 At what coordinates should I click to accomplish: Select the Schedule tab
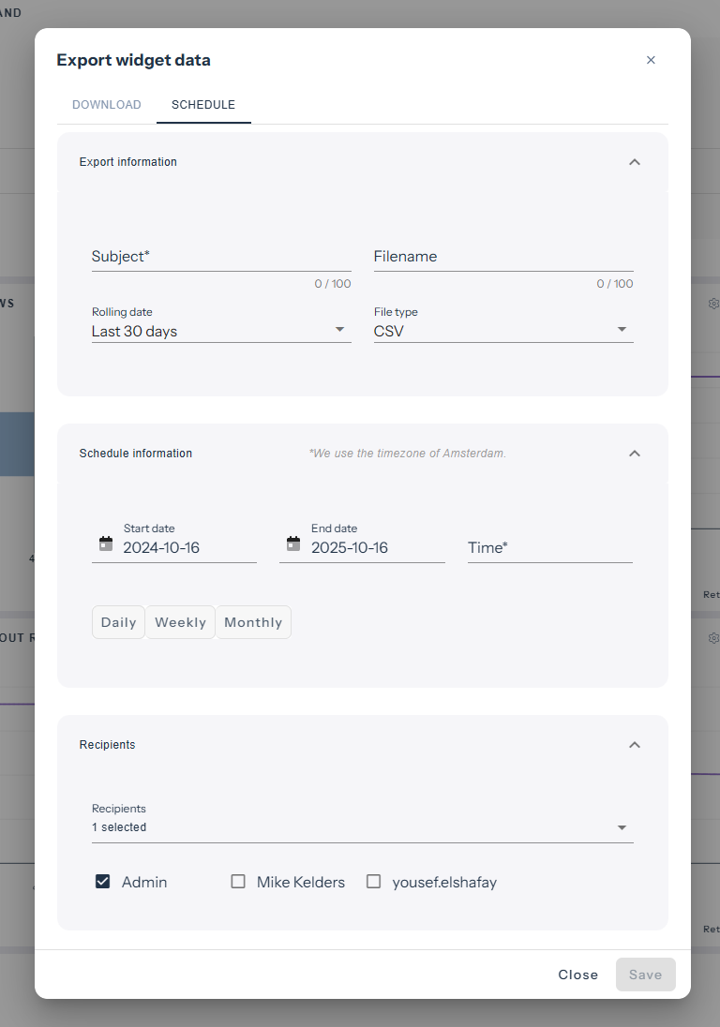(x=203, y=105)
